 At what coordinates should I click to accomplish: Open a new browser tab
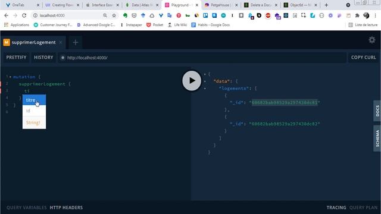point(326,5)
